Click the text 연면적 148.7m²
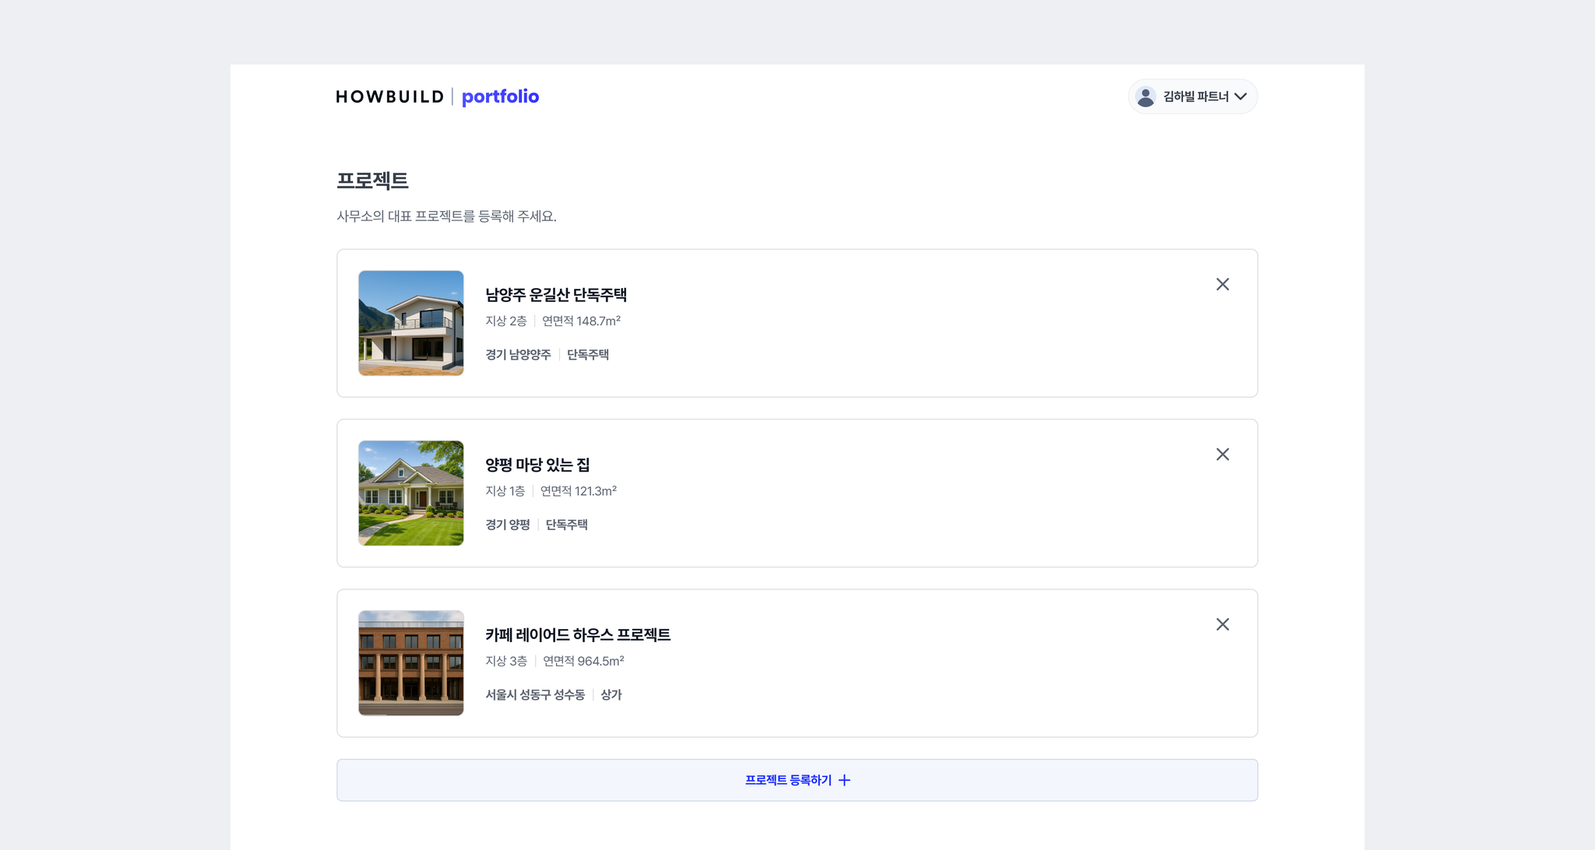This screenshot has height=850, width=1595. 581,321
